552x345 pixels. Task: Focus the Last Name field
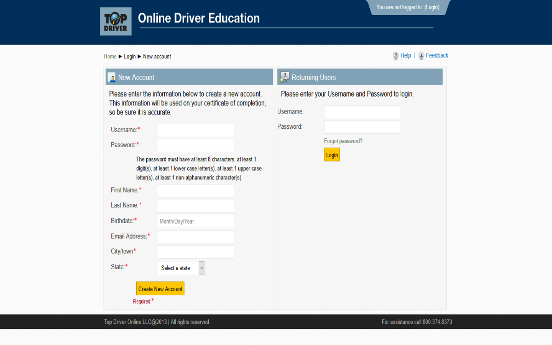pos(196,206)
